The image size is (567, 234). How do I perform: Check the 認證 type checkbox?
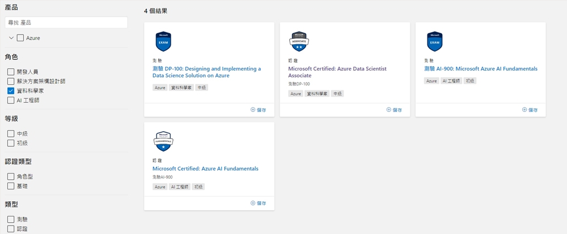[x=11, y=228]
